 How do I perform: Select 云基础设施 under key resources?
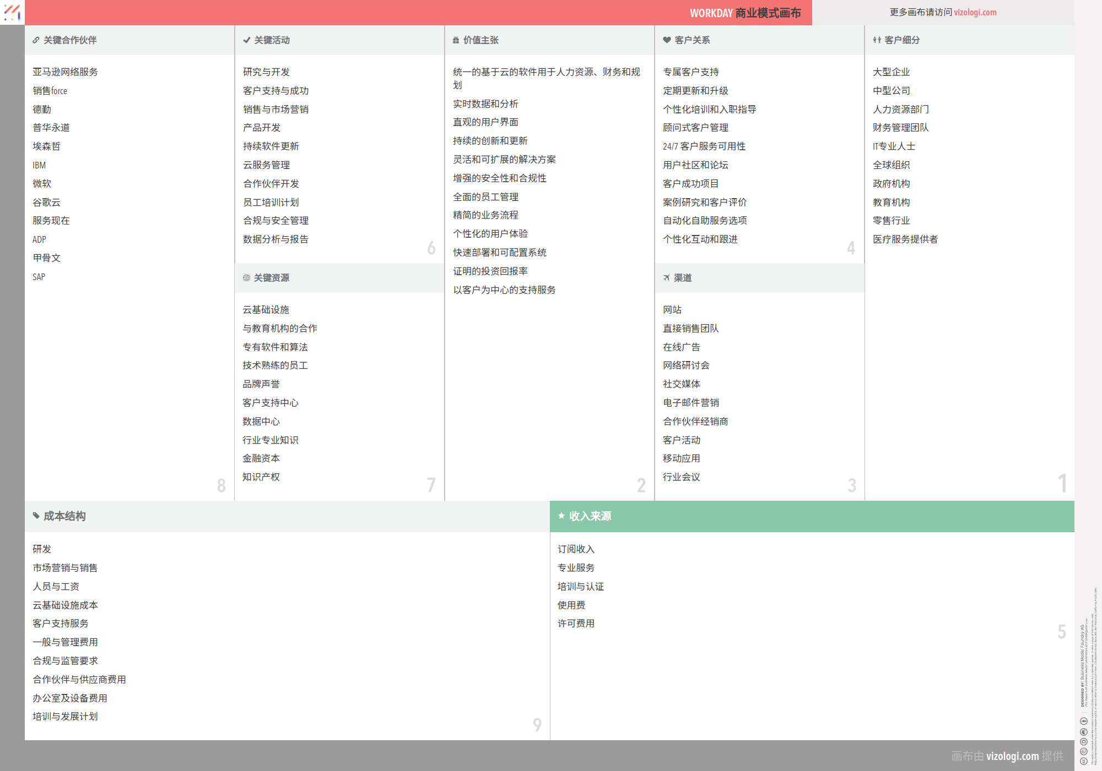[266, 310]
